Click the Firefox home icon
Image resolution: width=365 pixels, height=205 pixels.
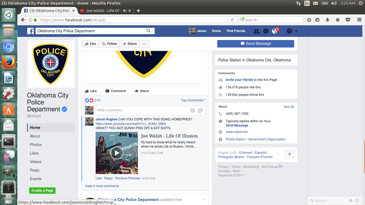(x=338, y=20)
